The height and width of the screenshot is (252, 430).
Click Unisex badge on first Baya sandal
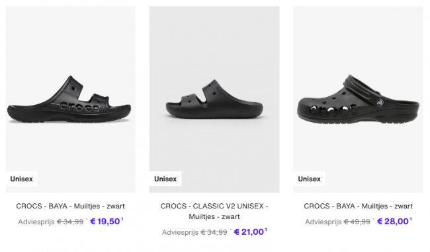21,179
